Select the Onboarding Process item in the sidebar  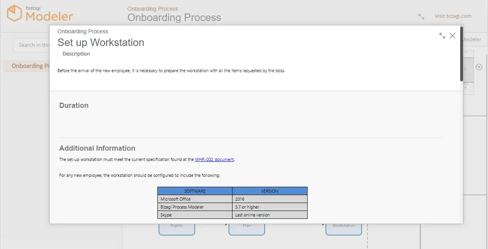tap(27, 66)
